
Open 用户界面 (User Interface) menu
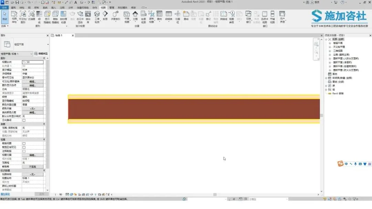tap(282, 17)
